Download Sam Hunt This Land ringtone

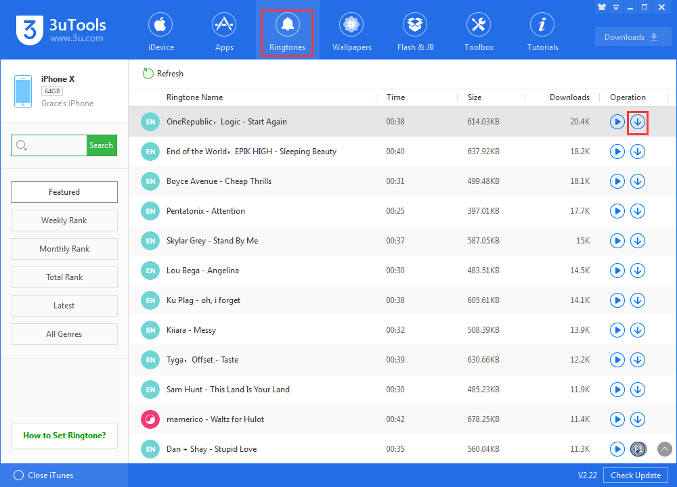coord(638,390)
